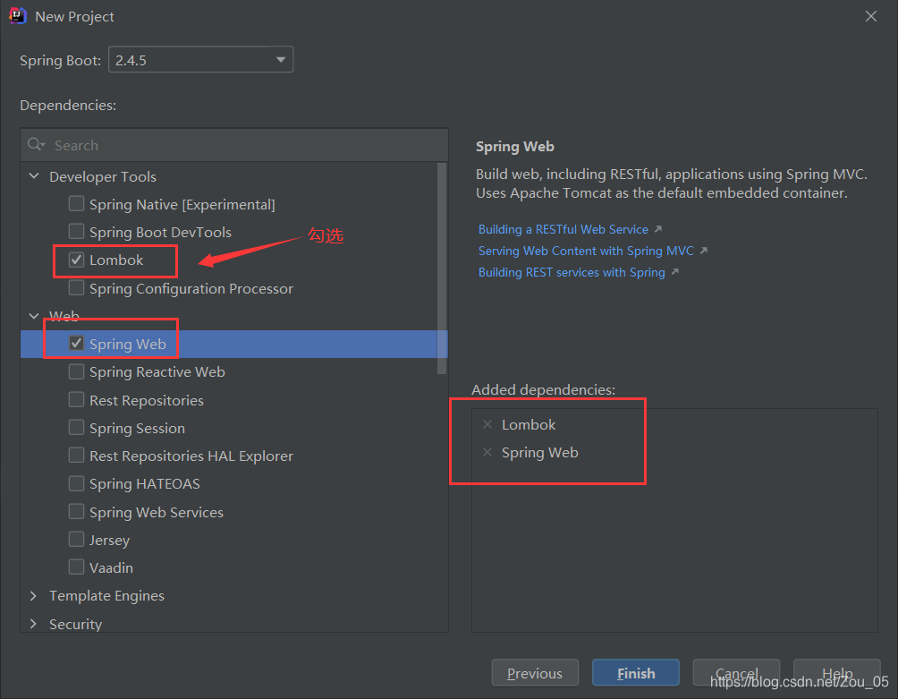The width and height of the screenshot is (898, 699).
Task: Check Rest Repositories checkbox
Action: point(76,399)
